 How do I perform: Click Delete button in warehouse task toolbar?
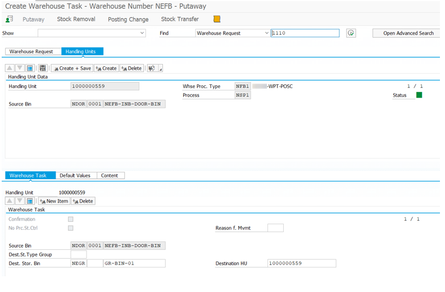pyautogui.click(x=83, y=201)
